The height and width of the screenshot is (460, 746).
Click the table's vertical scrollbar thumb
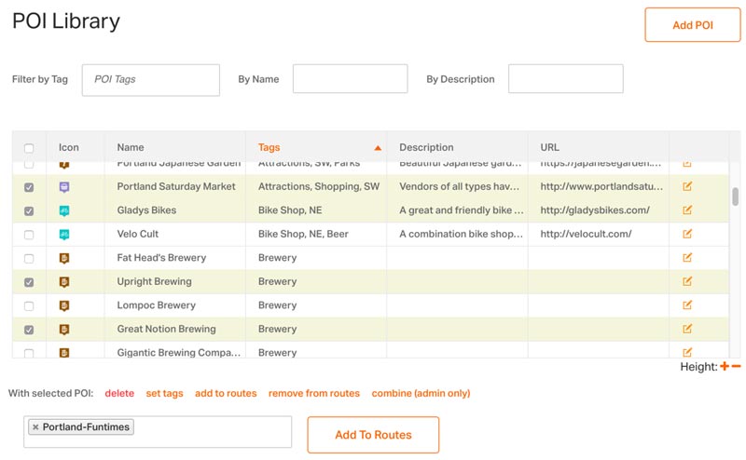pyautogui.click(x=735, y=196)
